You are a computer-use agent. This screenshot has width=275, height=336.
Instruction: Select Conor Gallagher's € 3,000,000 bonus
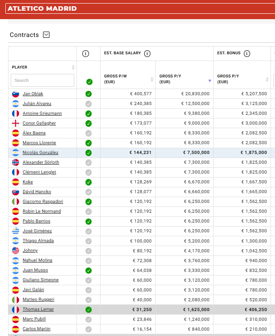[x=254, y=123]
